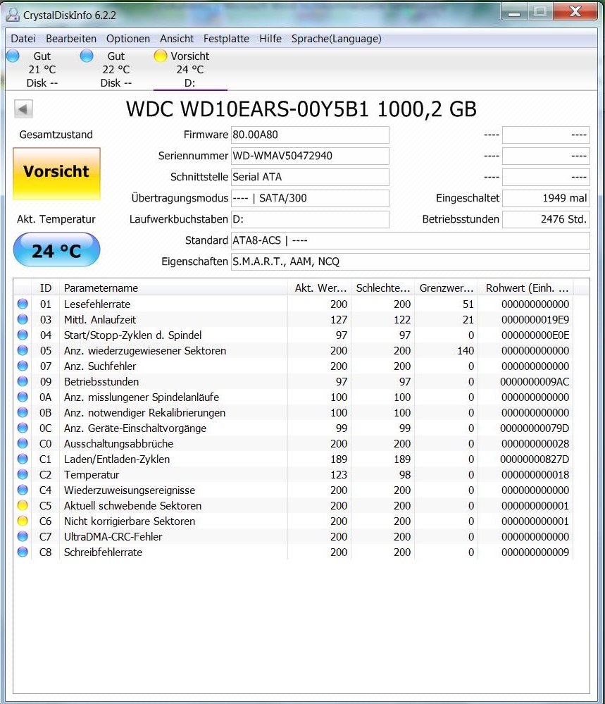The height and width of the screenshot is (704, 605).
Task: Open the Bearbeiten menu
Action: tap(71, 39)
